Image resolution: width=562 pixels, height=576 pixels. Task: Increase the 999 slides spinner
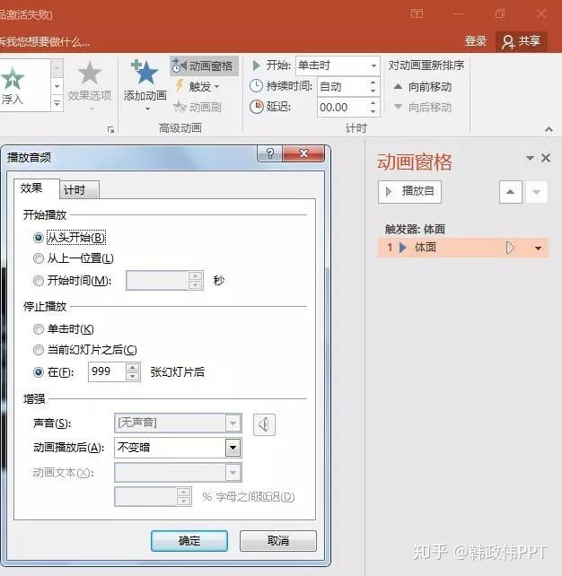(132, 367)
